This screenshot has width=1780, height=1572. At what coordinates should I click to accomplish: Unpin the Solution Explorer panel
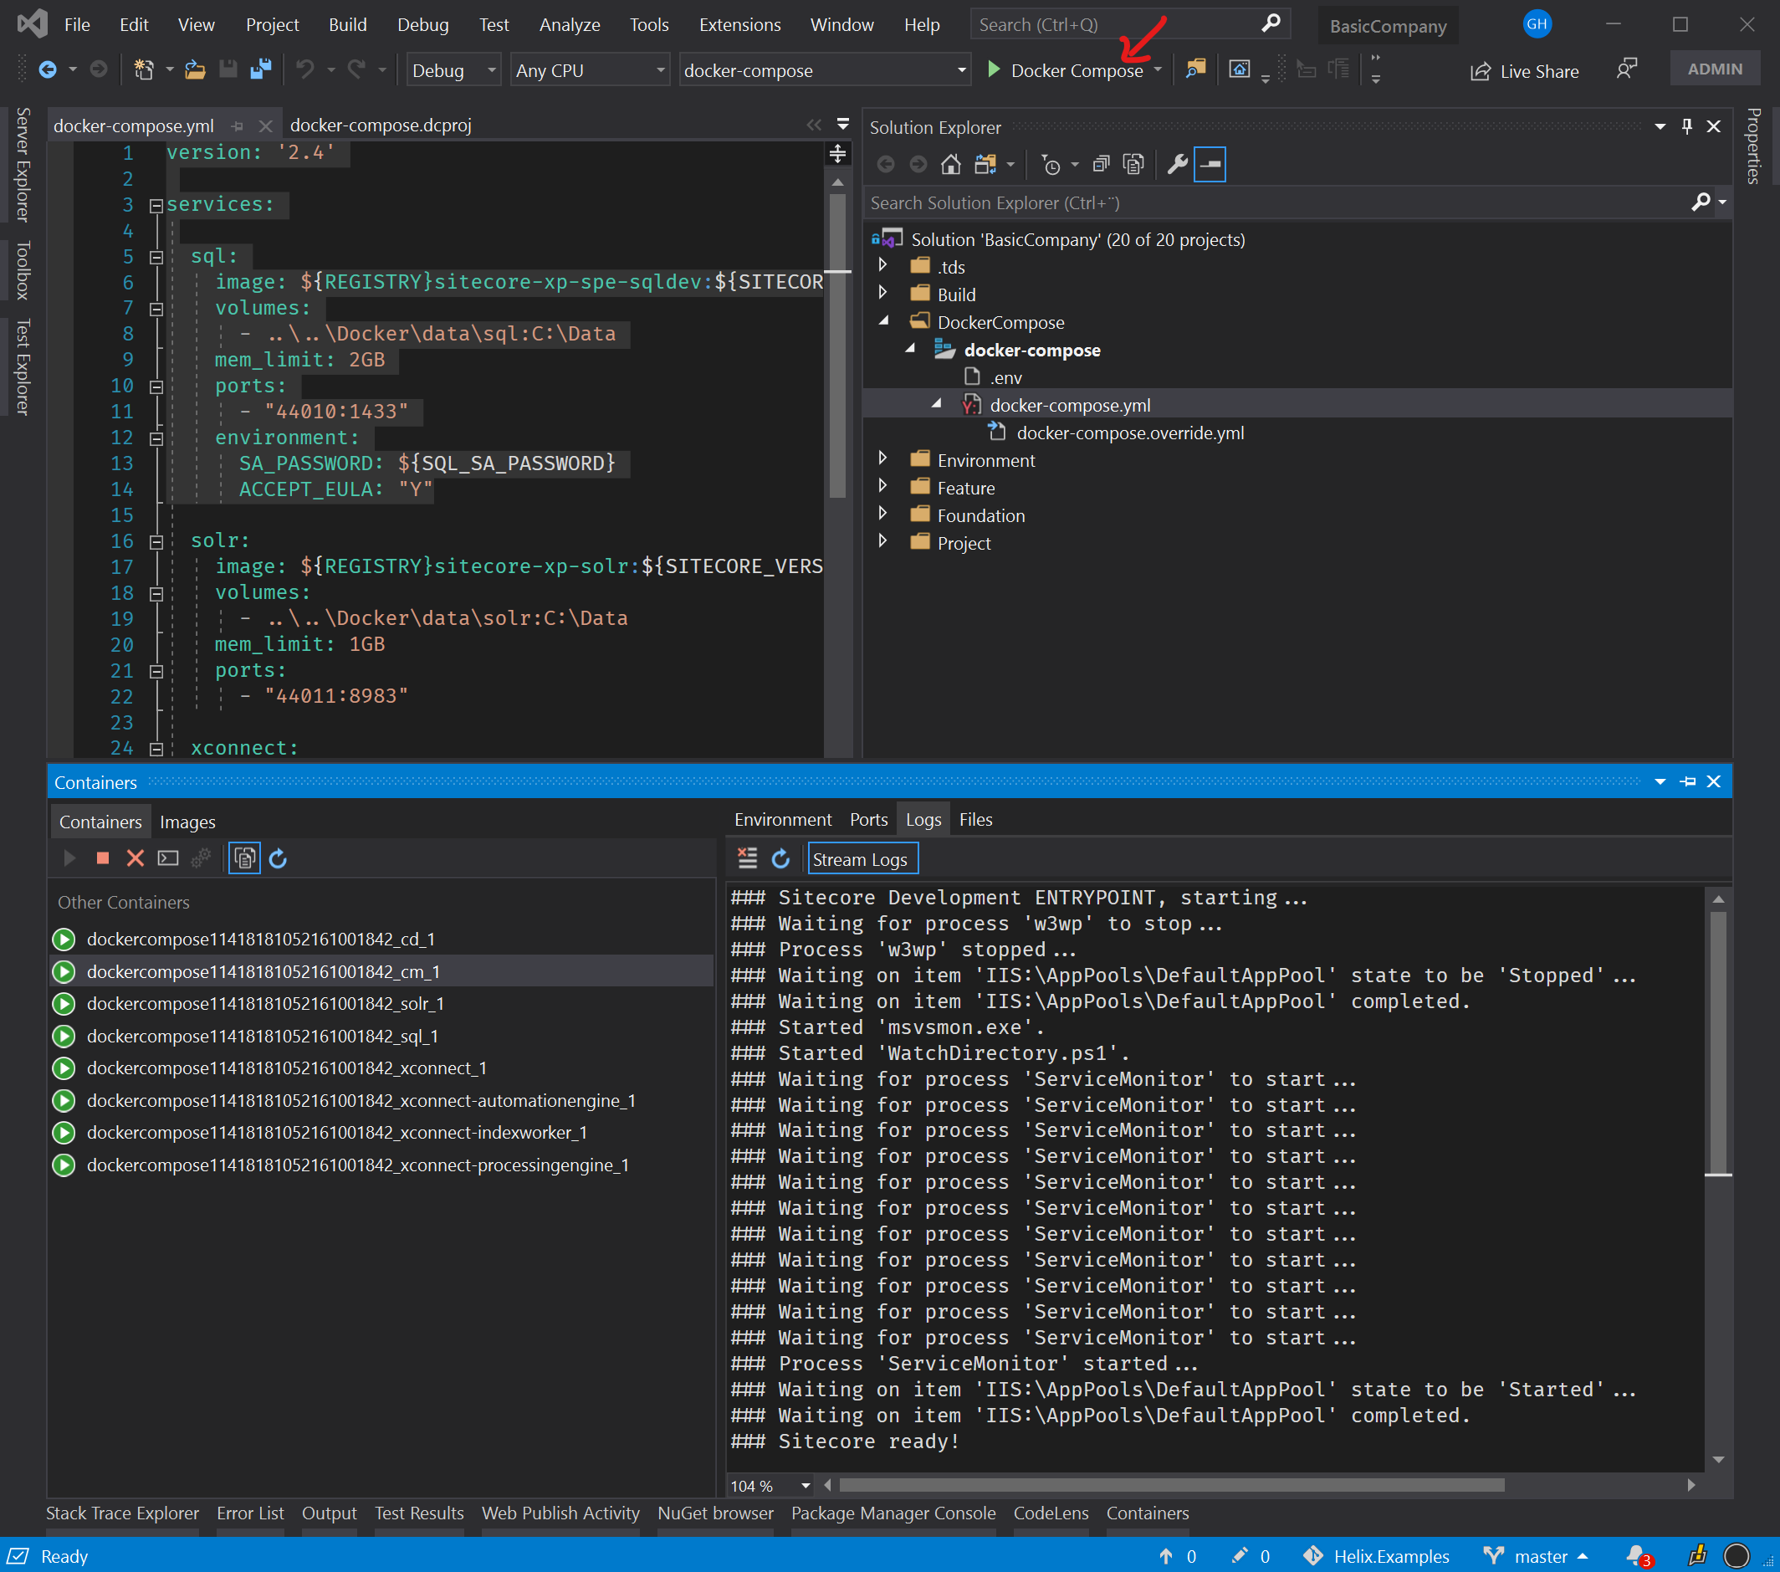[1687, 126]
